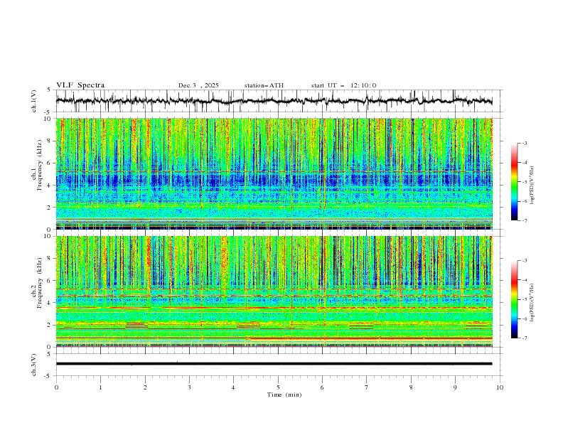
Task: Click the "2" tick on the time axis
Action: 145,387
